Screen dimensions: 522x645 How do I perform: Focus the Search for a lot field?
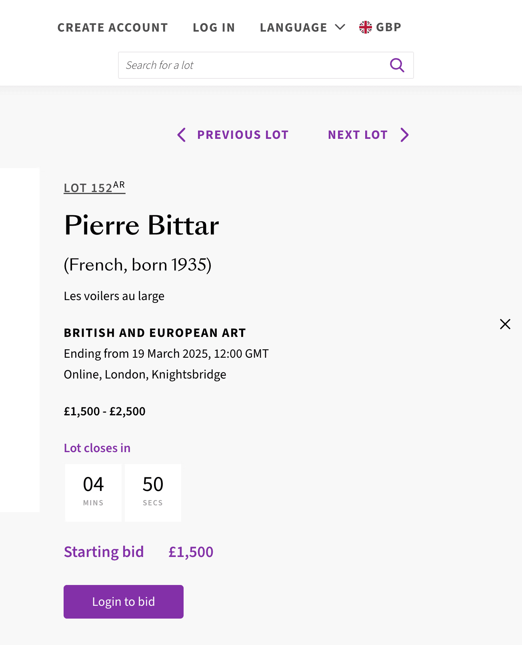(252, 65)
